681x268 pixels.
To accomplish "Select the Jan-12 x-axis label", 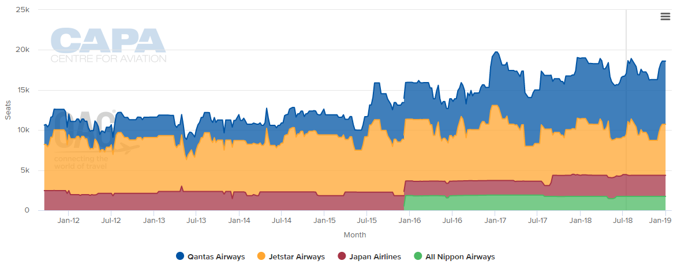I will click(x=69, y=221).
